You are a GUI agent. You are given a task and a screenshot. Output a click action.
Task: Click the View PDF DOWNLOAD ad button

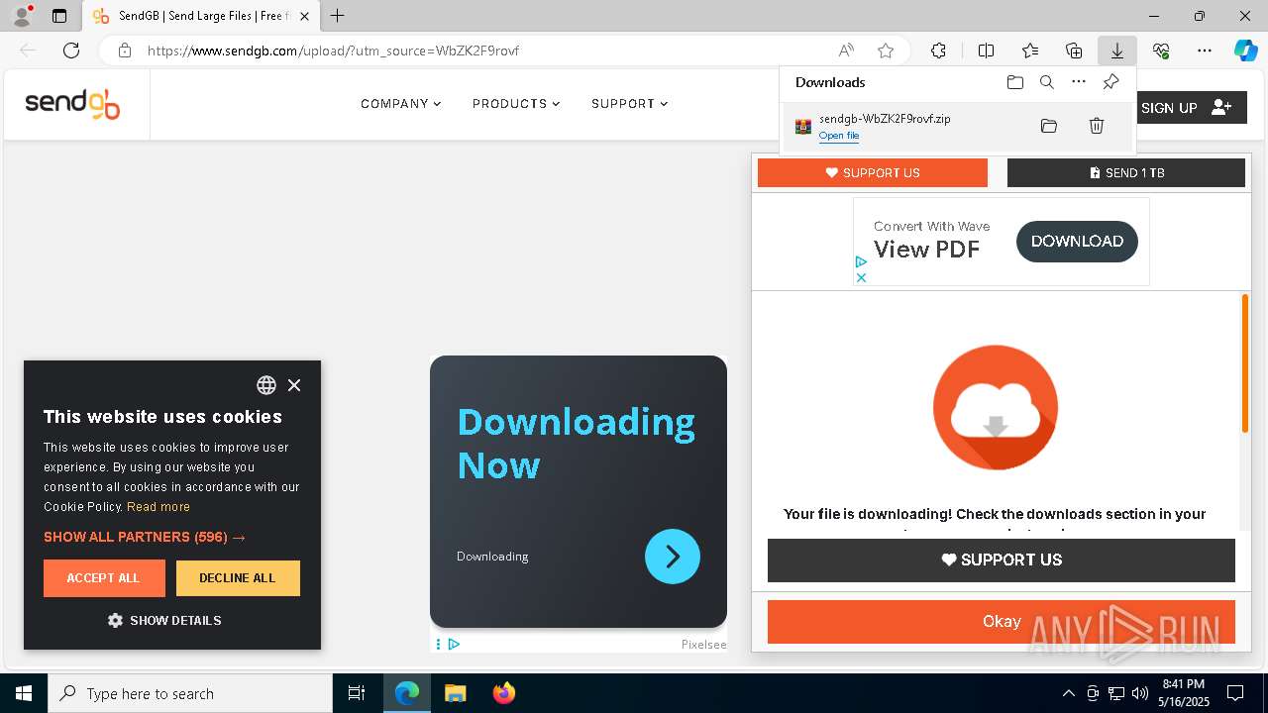pyautogui.click(x=1077, y=242)
